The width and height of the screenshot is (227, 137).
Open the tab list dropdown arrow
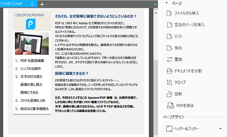pos(155,5)
